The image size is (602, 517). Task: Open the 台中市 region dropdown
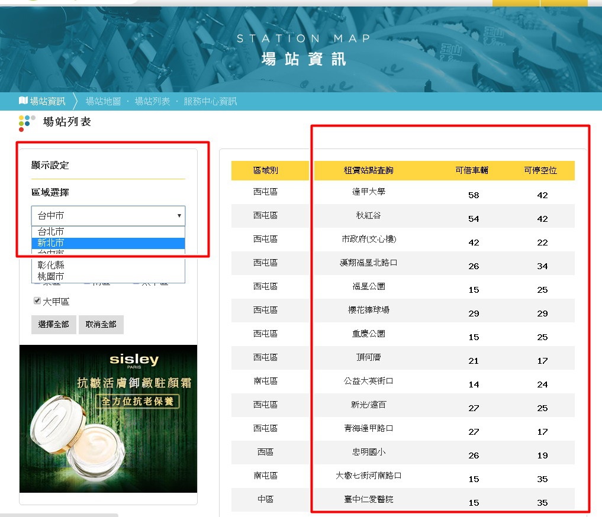(108, 216)
